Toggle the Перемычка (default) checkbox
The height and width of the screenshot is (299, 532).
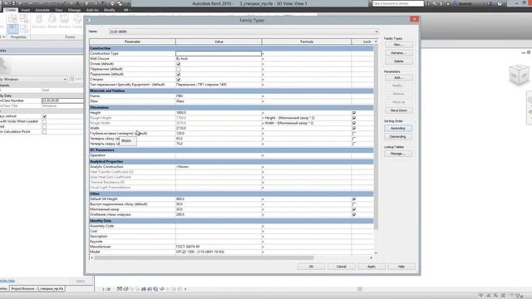[178, 69]
